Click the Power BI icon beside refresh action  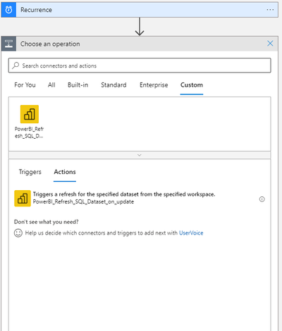[x=23, y=199]
